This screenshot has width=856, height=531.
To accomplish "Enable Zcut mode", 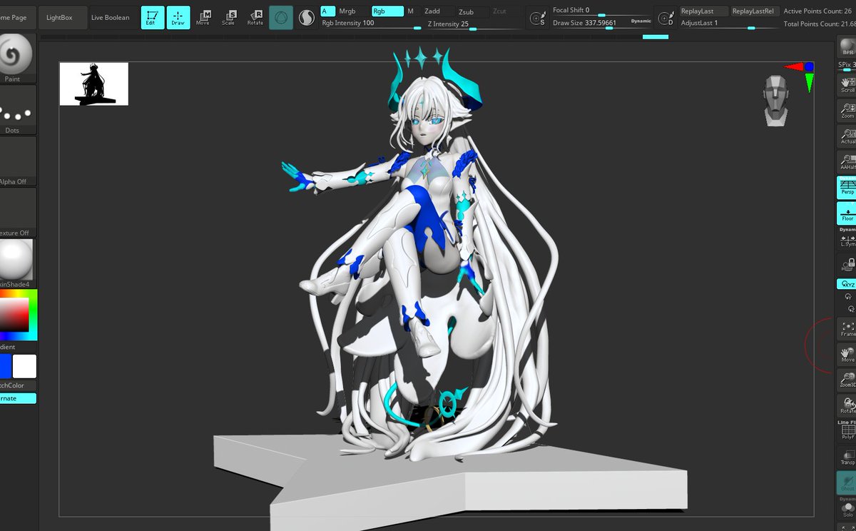I will point(506,11).
